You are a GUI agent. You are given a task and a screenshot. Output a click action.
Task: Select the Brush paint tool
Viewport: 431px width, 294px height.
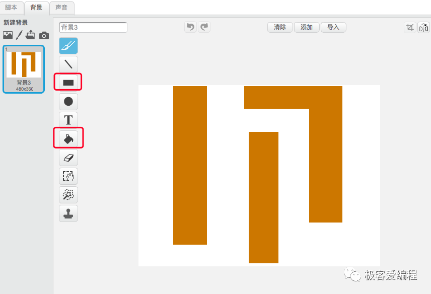[68, 46]
